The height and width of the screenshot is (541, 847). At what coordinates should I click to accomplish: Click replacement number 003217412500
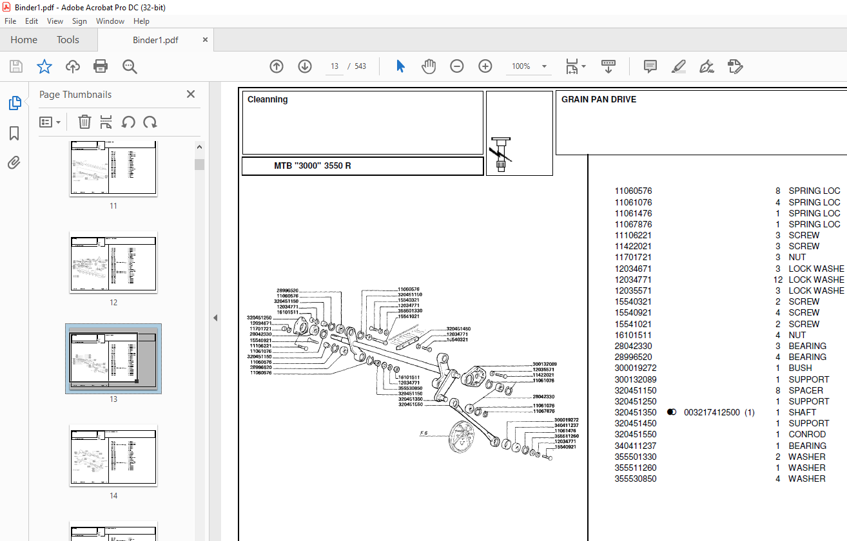coord(712,412)
